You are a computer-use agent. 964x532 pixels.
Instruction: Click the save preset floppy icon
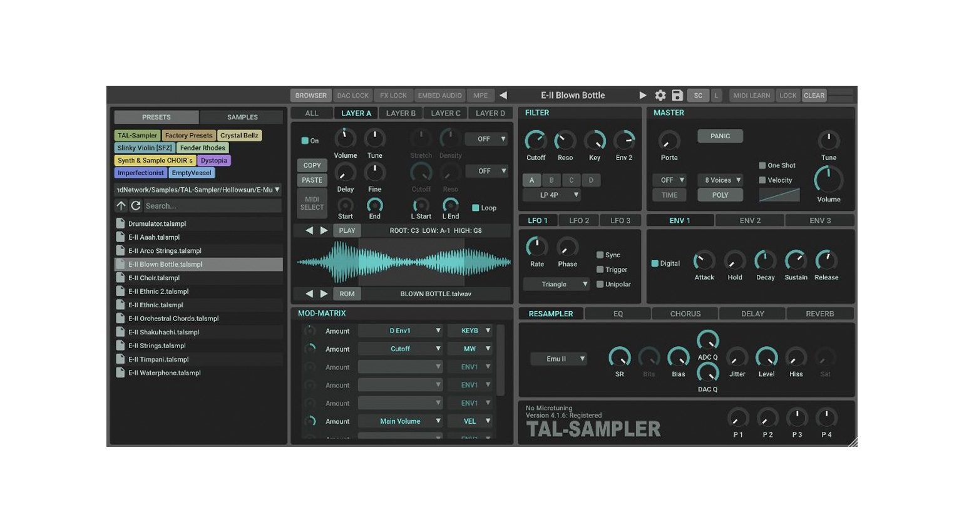coord(677,95)
